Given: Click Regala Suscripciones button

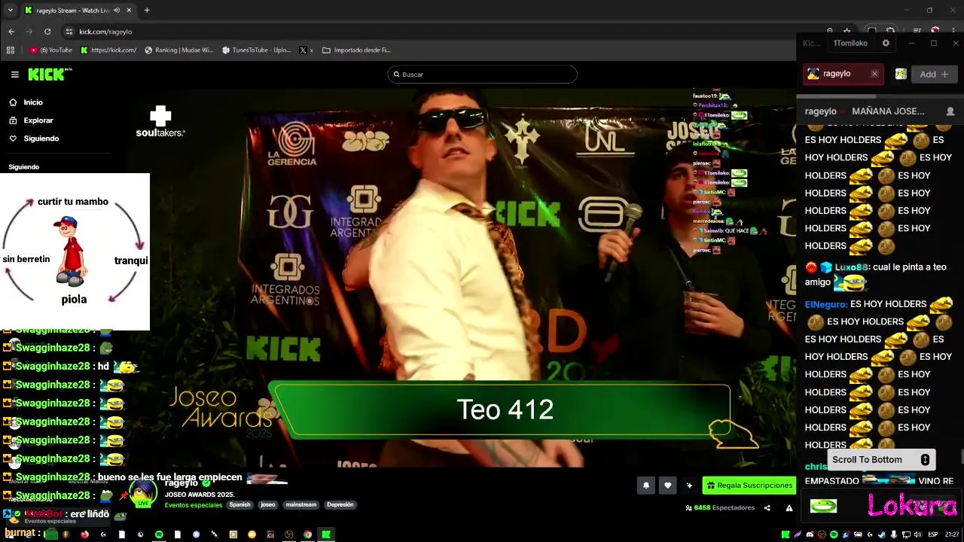Looking at the screenshot, I should click(749, 486).
